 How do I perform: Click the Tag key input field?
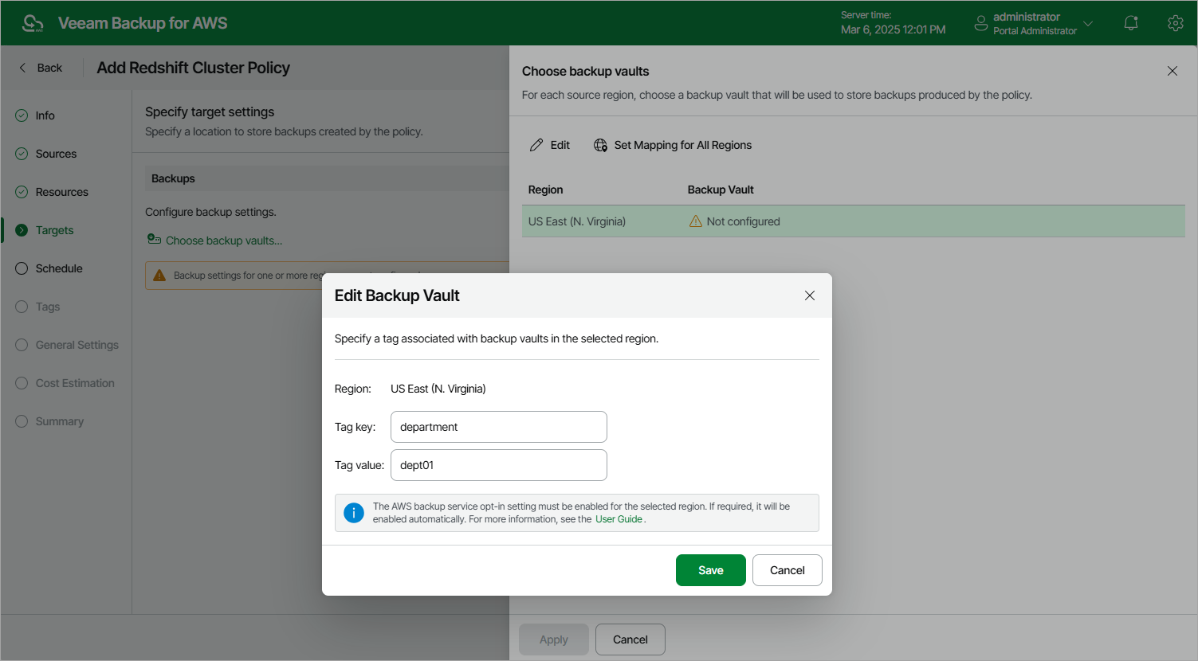498,427
